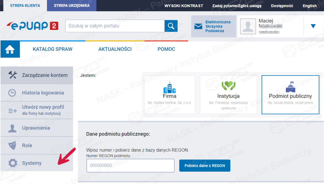Switch to STREFA URZĘDNIKA tab

[x=72, y=5]
